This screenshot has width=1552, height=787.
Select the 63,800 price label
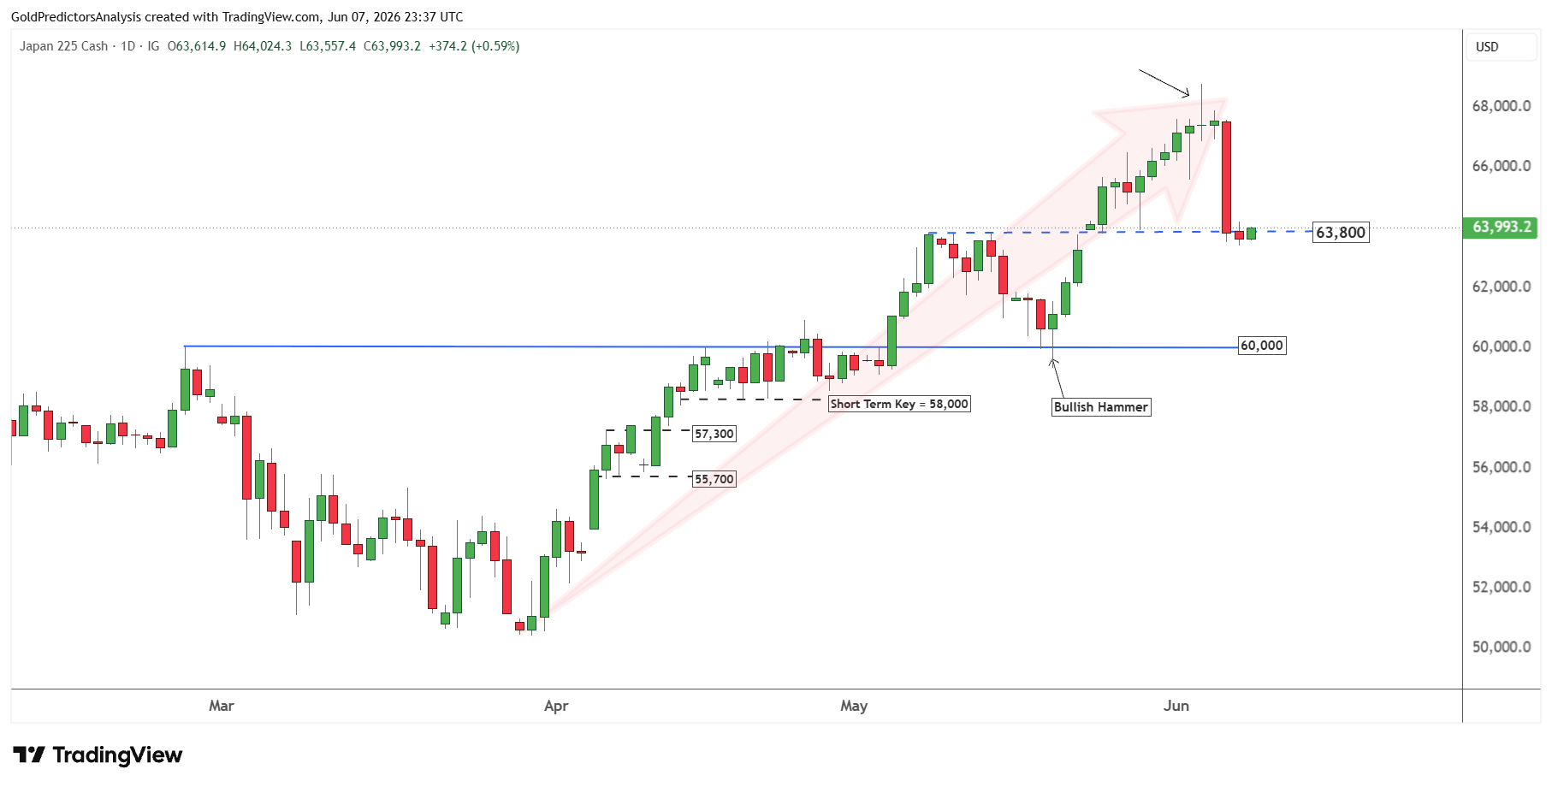click(1341, 233)
